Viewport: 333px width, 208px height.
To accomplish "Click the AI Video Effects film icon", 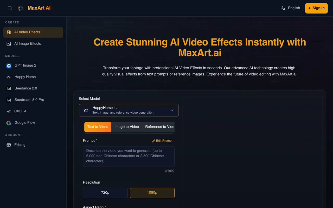I will pos(9,32).
